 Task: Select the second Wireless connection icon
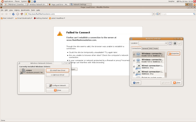coord(138,61)
